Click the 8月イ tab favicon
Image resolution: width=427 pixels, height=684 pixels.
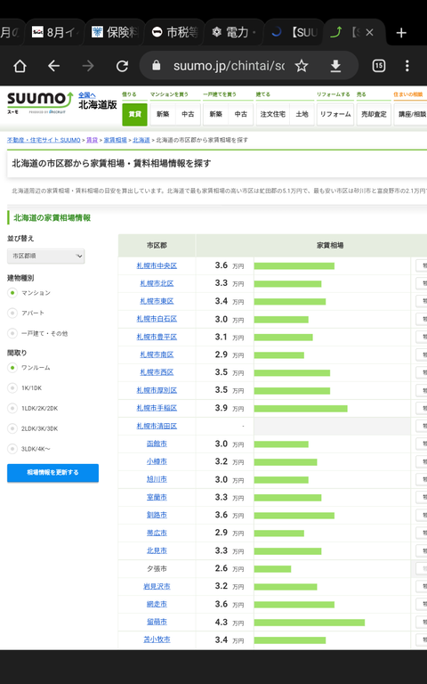37,32
